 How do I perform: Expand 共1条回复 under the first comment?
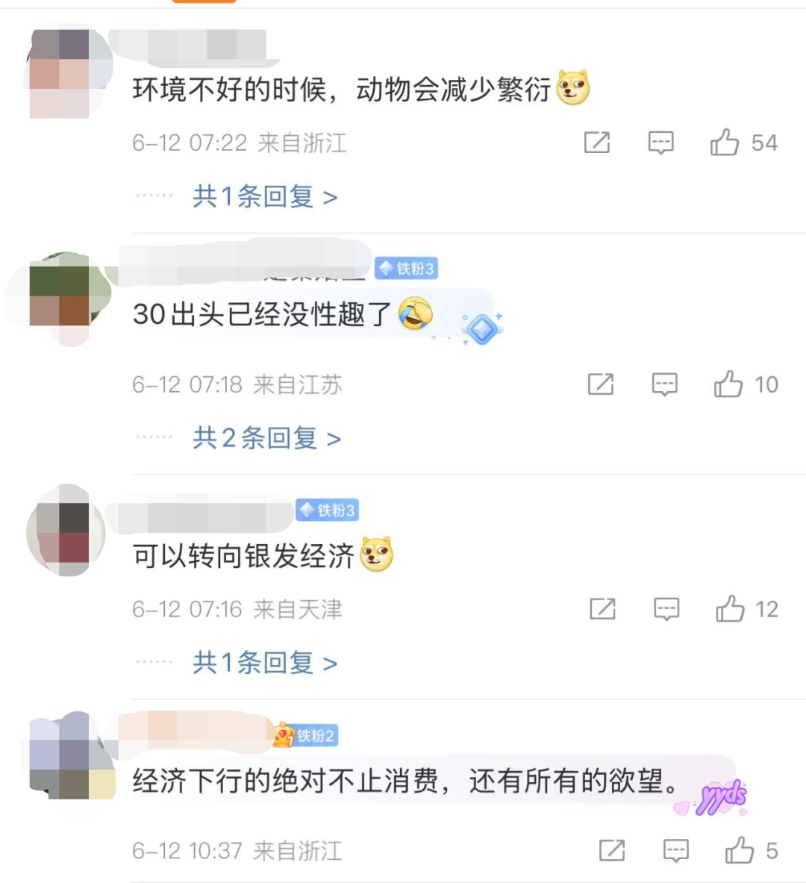point(265,196)
